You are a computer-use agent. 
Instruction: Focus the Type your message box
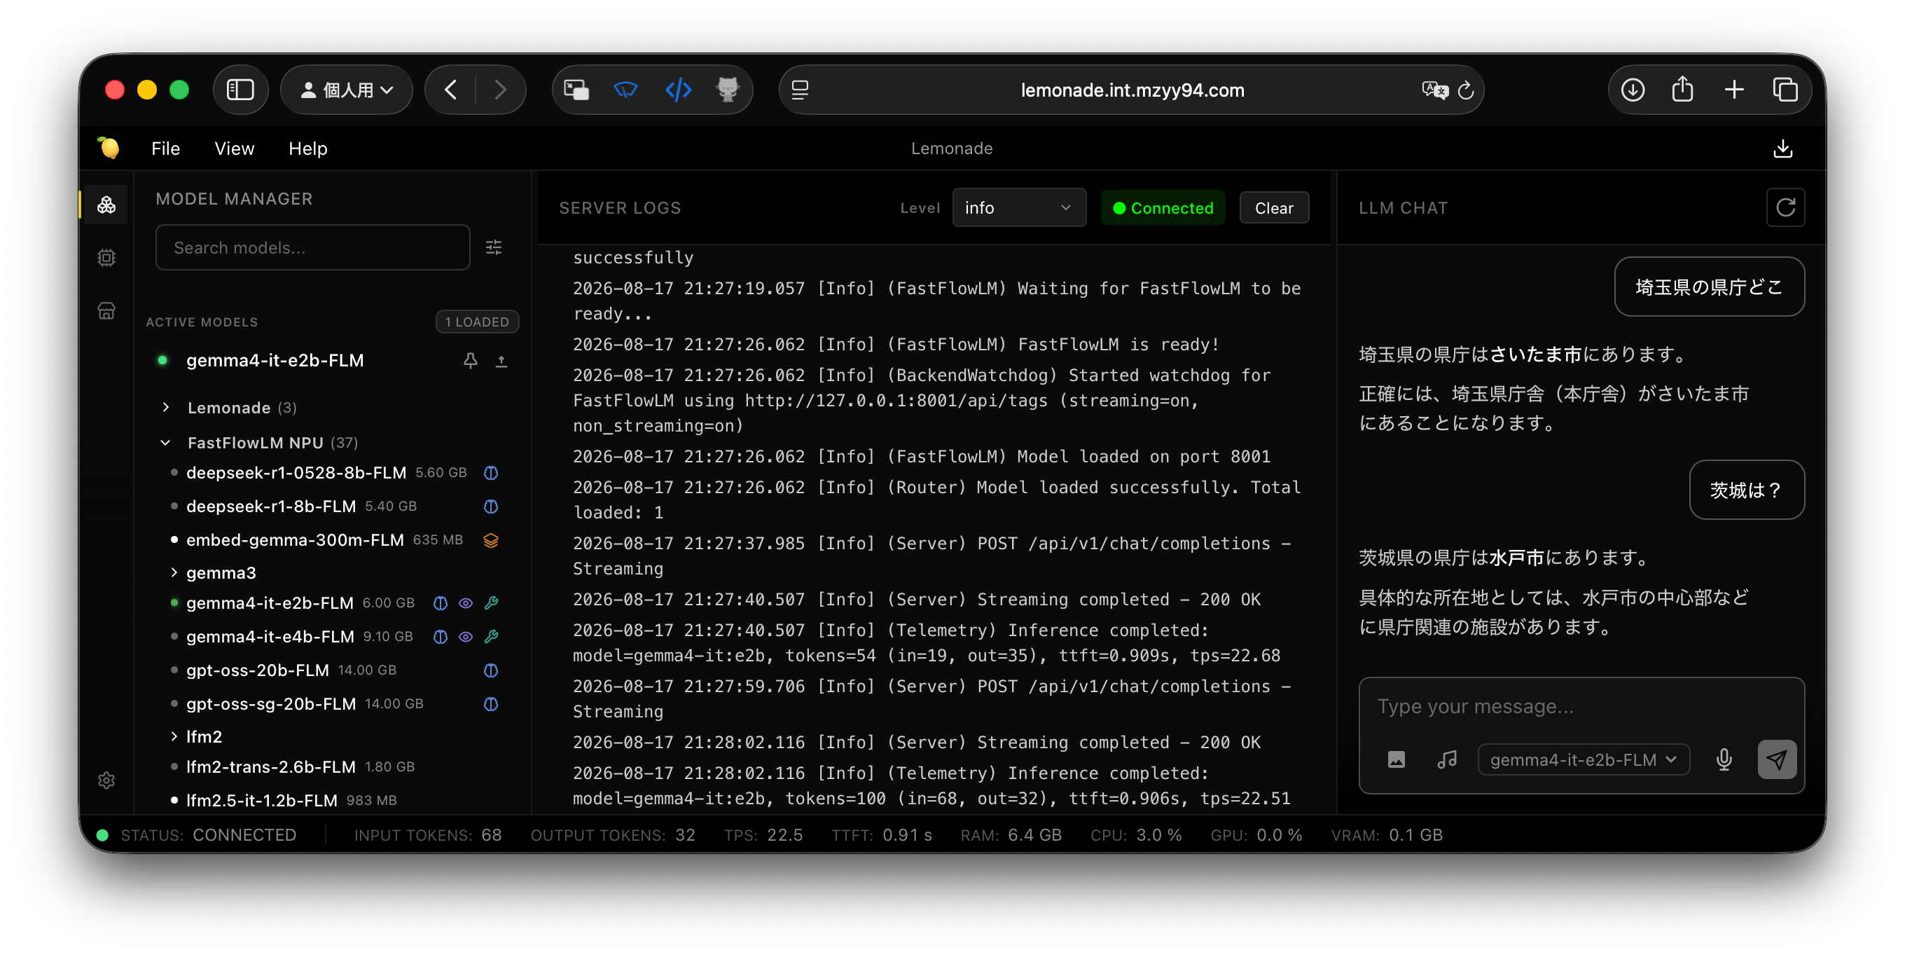(x=1581, y=707)
